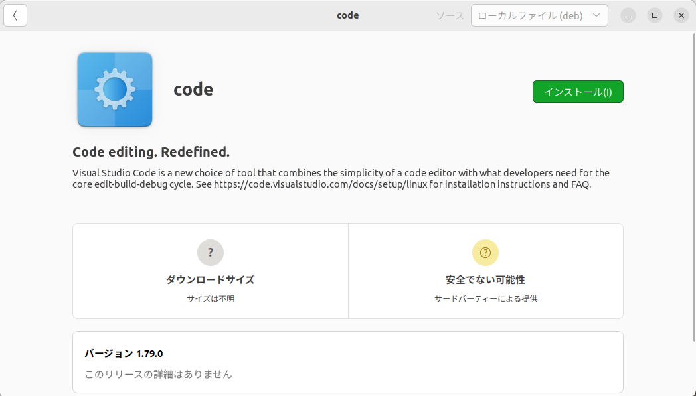Open the 安全でない可能性 info card

[x=485, y=271]
